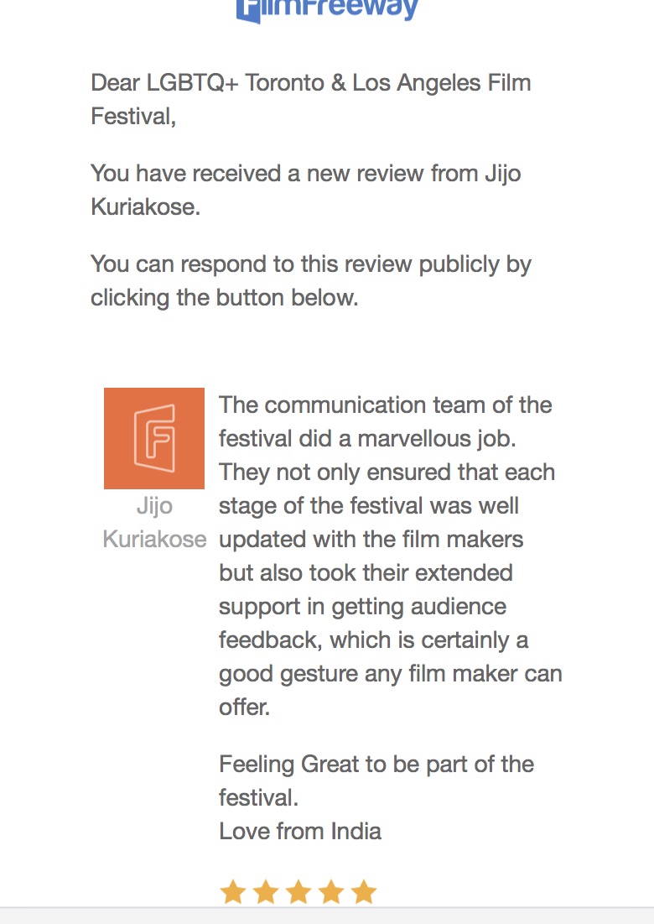Click the FilmFreeway logo at the top
Screen dimensions: 654x924
click(327, 10)
